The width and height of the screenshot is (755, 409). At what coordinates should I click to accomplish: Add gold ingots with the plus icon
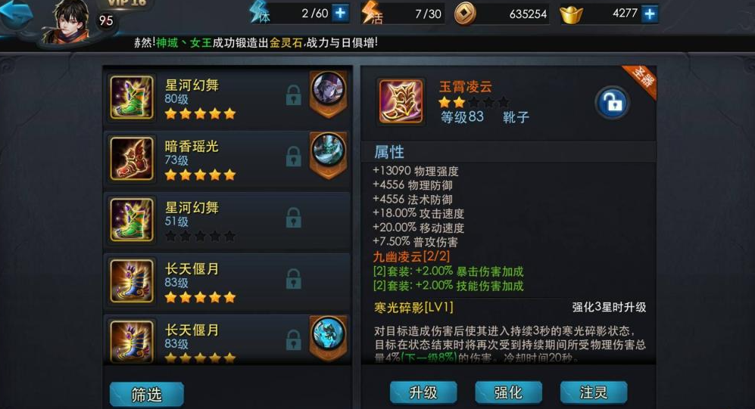[x=650, y=14]
